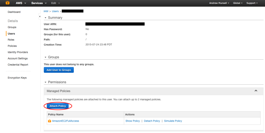Click the Has Password value No
The width and height of the screenshot is (265, 133).
pyautogui.click(x=87, y=29)
